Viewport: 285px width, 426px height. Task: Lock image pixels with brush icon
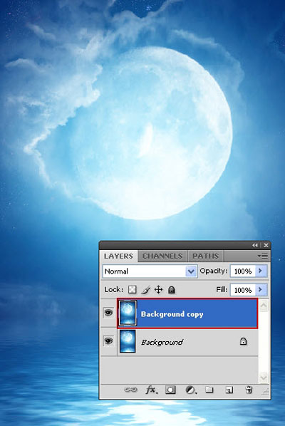[x=145, y=290]
